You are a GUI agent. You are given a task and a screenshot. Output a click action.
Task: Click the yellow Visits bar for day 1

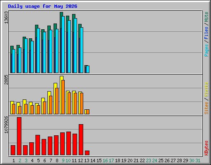[x=11, y=108]
